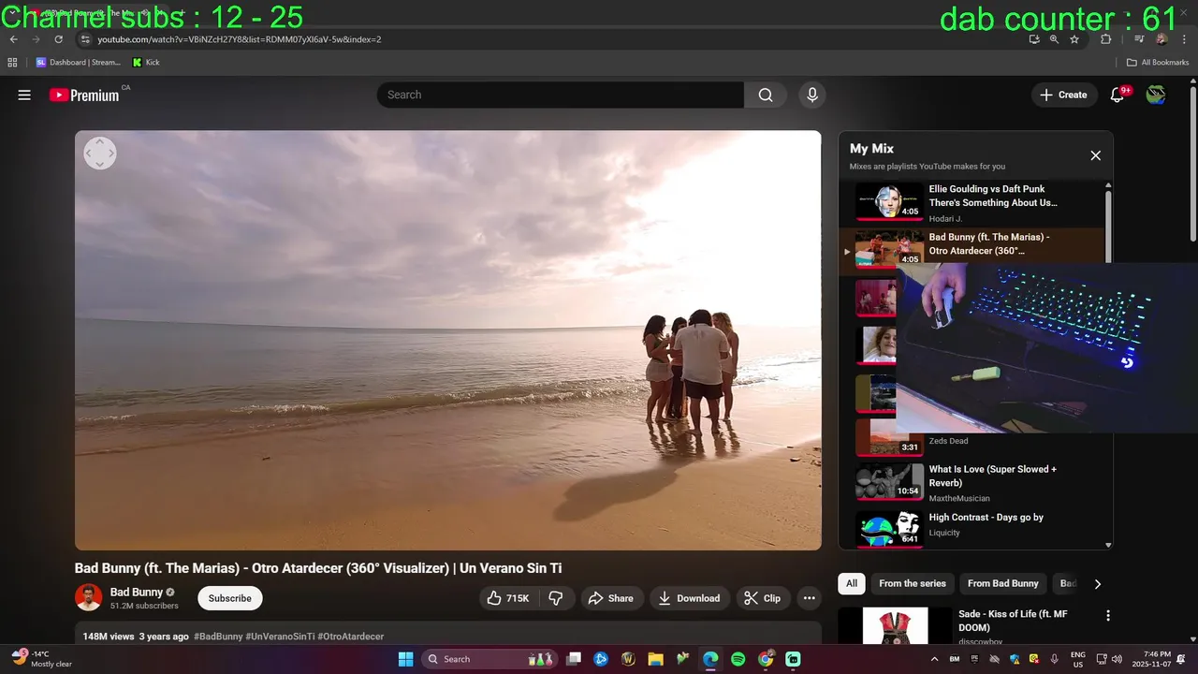Click the Windows taskbar search box
Image resolution: width=1198 pixels, height=674 pixels.
click(489, 659)
